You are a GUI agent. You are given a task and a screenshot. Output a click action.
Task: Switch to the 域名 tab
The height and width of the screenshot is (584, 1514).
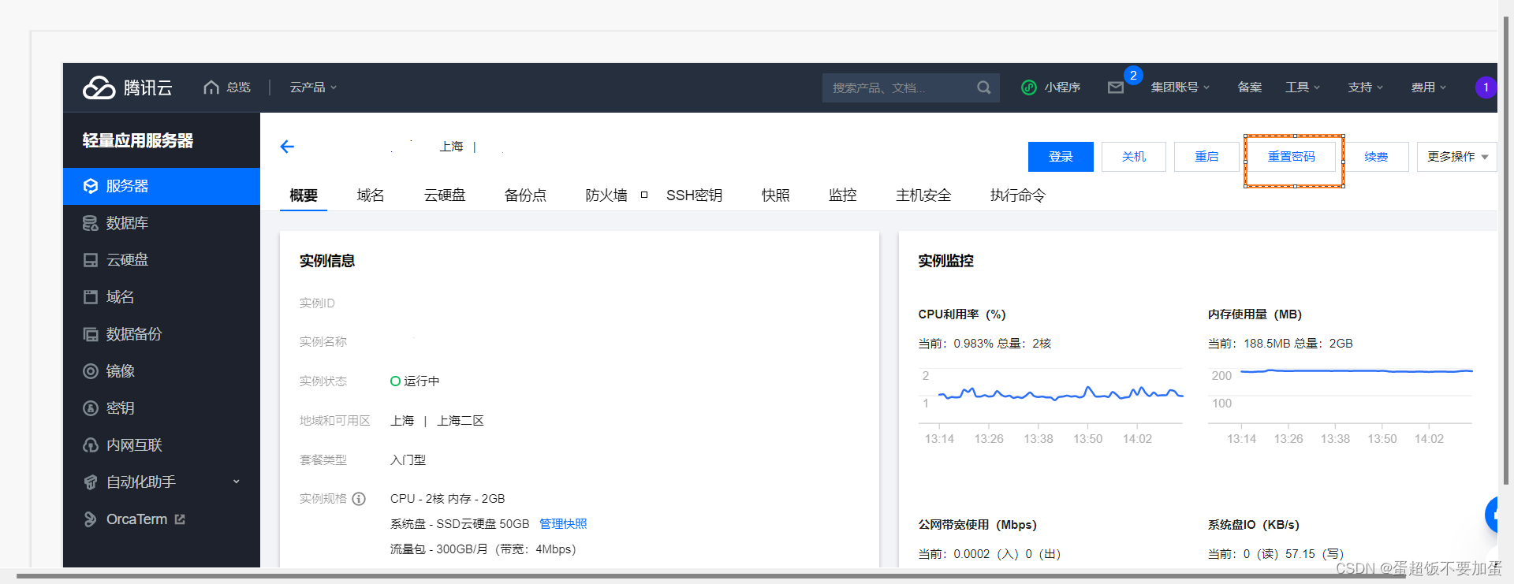pos(371,195)
